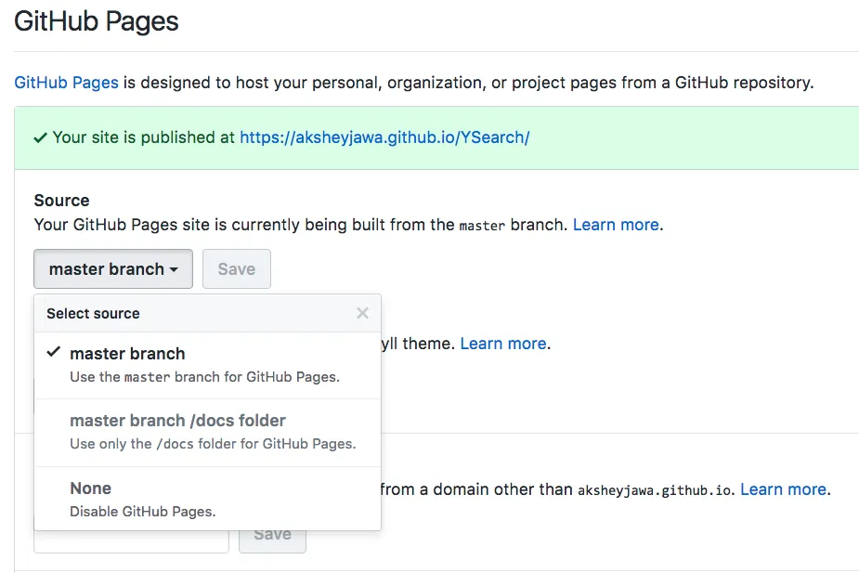
Task: Click the GitHub Pages page heading
Action: tap(97, 22)
